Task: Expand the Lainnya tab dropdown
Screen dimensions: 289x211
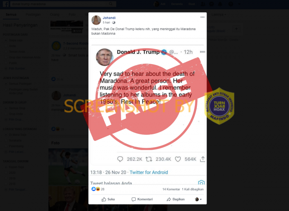Action: point(219,15)
